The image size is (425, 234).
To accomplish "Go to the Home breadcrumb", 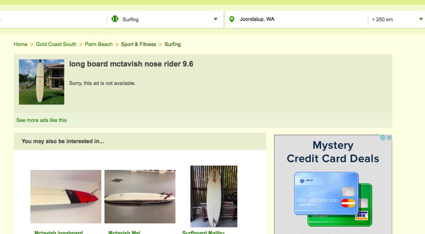I will pyautogui.click(x=21, y=44).
